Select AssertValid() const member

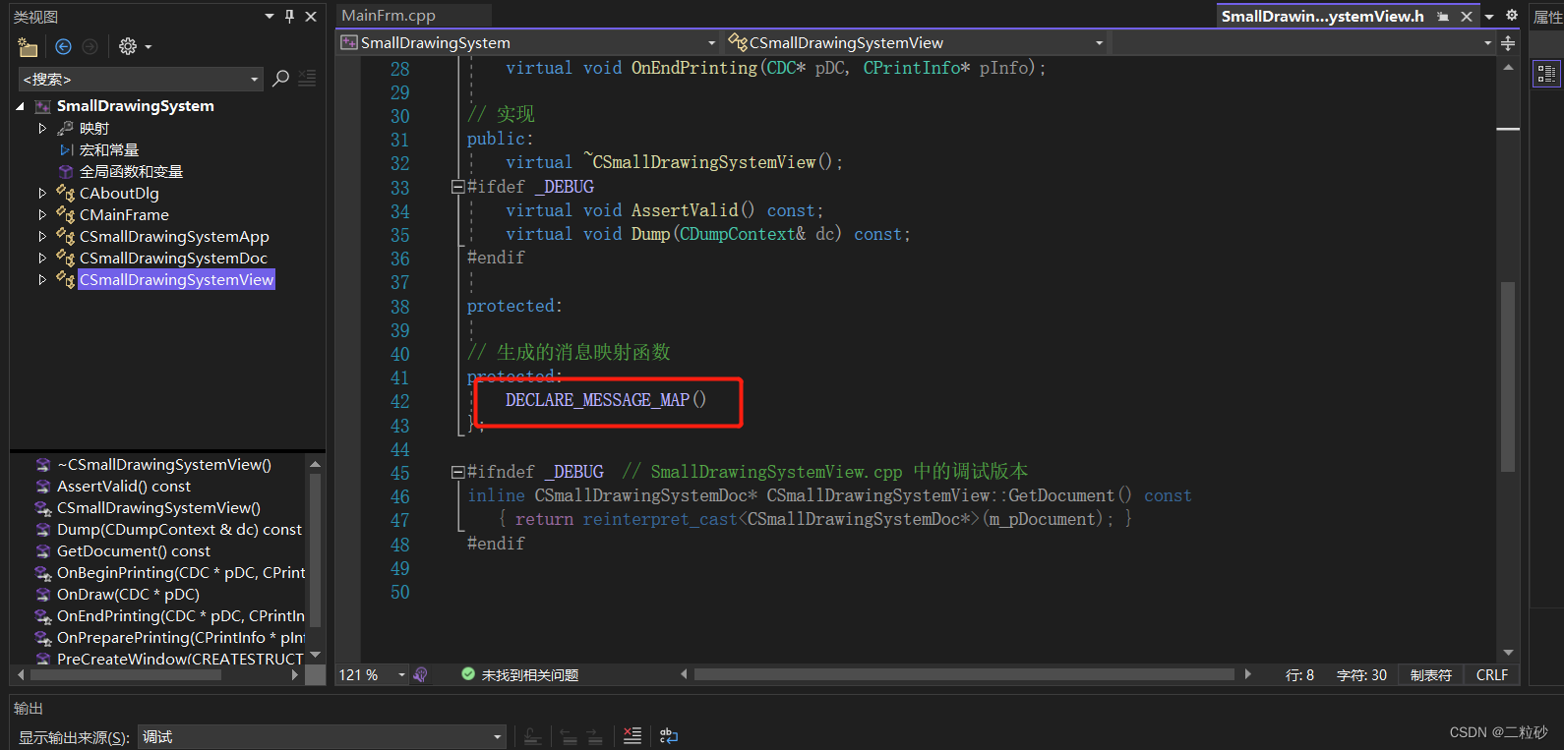pos(124,486)
